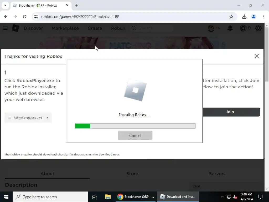Open muted volume tray icon
The image size is (269, 202).
point(235,197)
